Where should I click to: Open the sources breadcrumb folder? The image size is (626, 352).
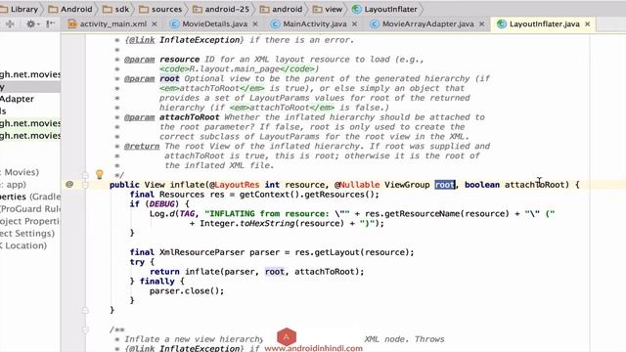tap(166, 9)
